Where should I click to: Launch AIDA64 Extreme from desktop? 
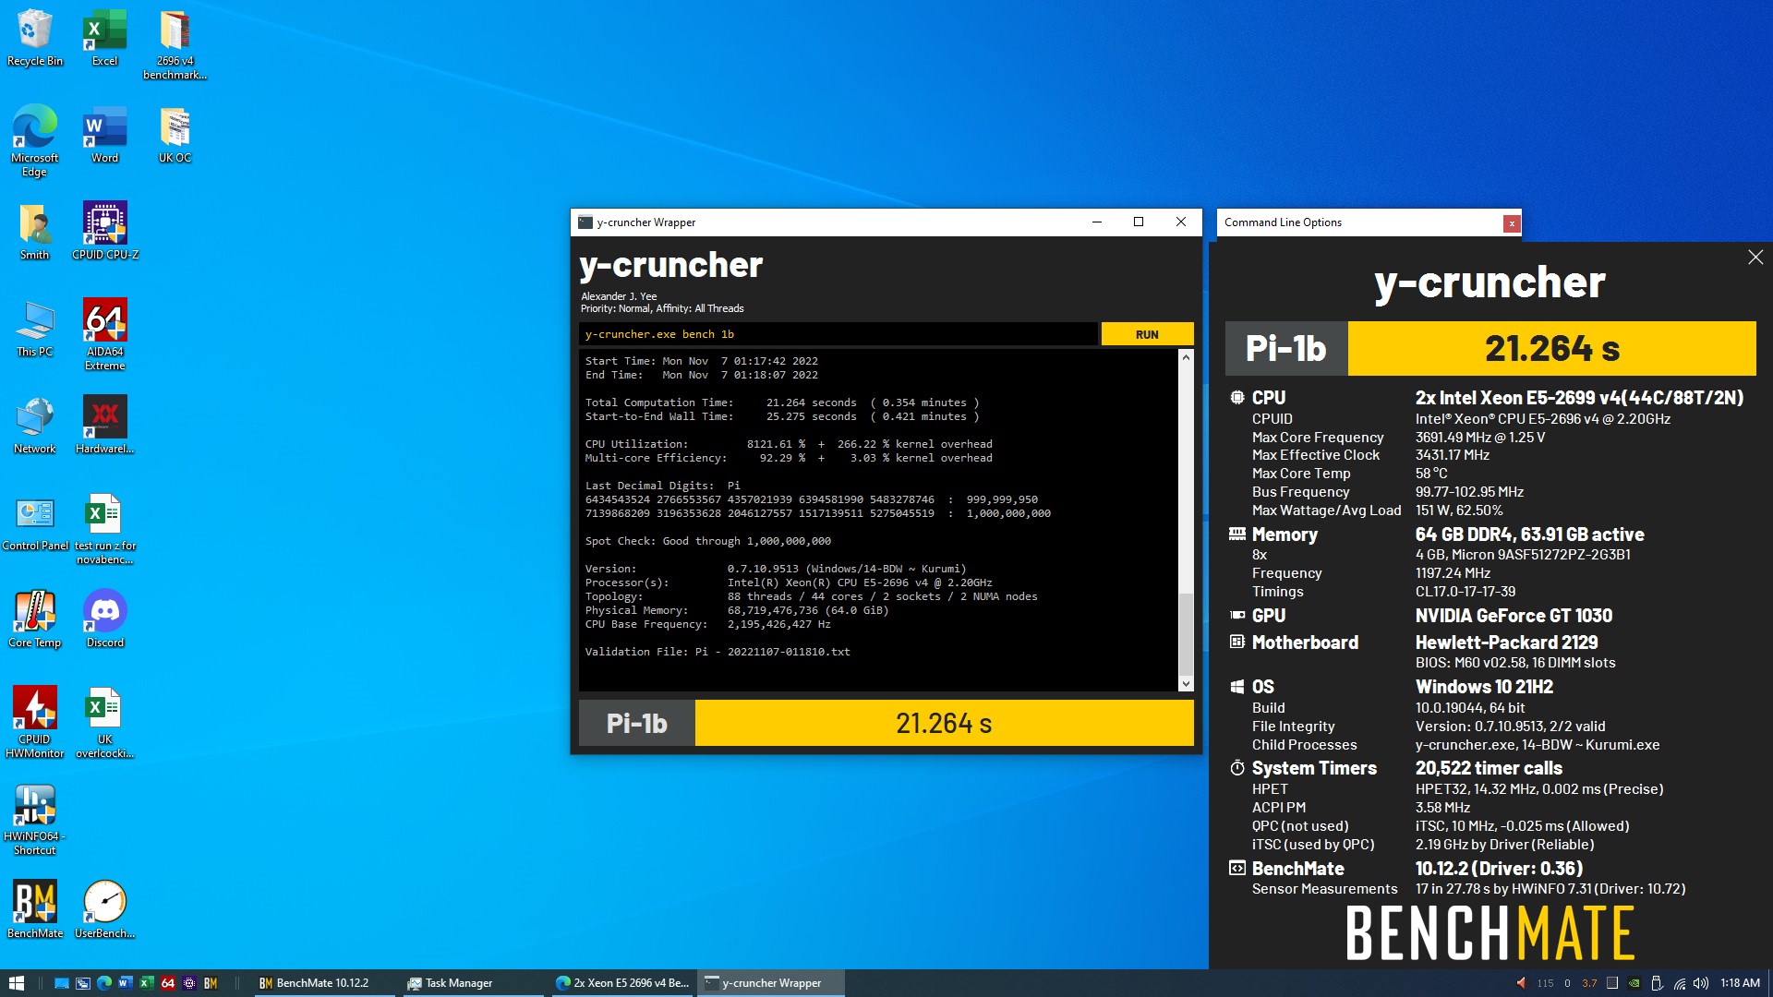105,335
